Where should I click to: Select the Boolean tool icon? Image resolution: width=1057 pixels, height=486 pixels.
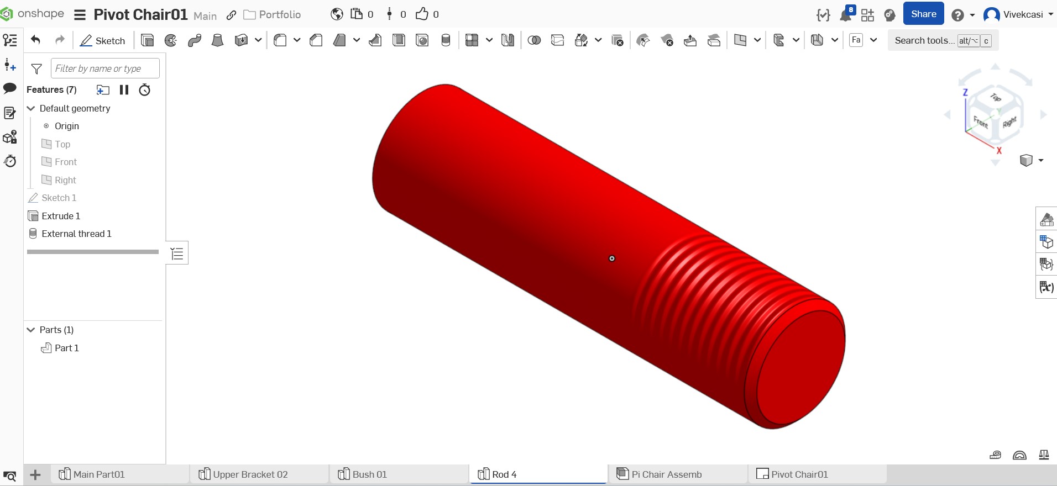pyautogui.click(x=534, y=40)
